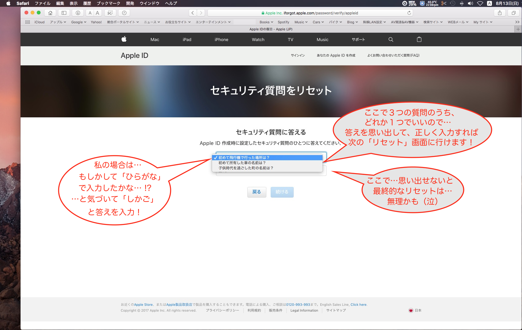522x330 pixels.
Task: Reload the page with the refresh icon
Action: (x=409, y=13)
